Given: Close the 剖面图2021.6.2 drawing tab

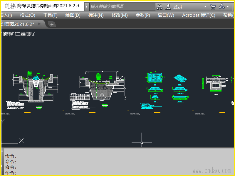Looking at the screenshot, I should pos(39,24).
